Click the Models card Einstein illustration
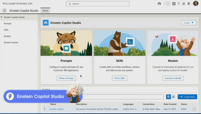The width and height of the screenshot is (201, 114). 173,43
